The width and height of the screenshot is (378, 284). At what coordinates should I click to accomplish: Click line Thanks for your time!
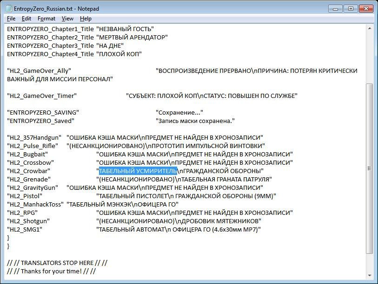click(x=51, y=271)
